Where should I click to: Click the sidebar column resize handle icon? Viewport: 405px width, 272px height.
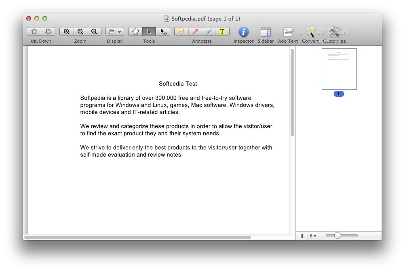(x=301, y=236)
